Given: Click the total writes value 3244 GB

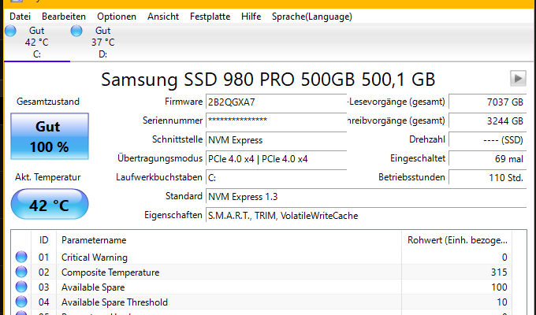Looking at the screenshot, I should 487,120.
